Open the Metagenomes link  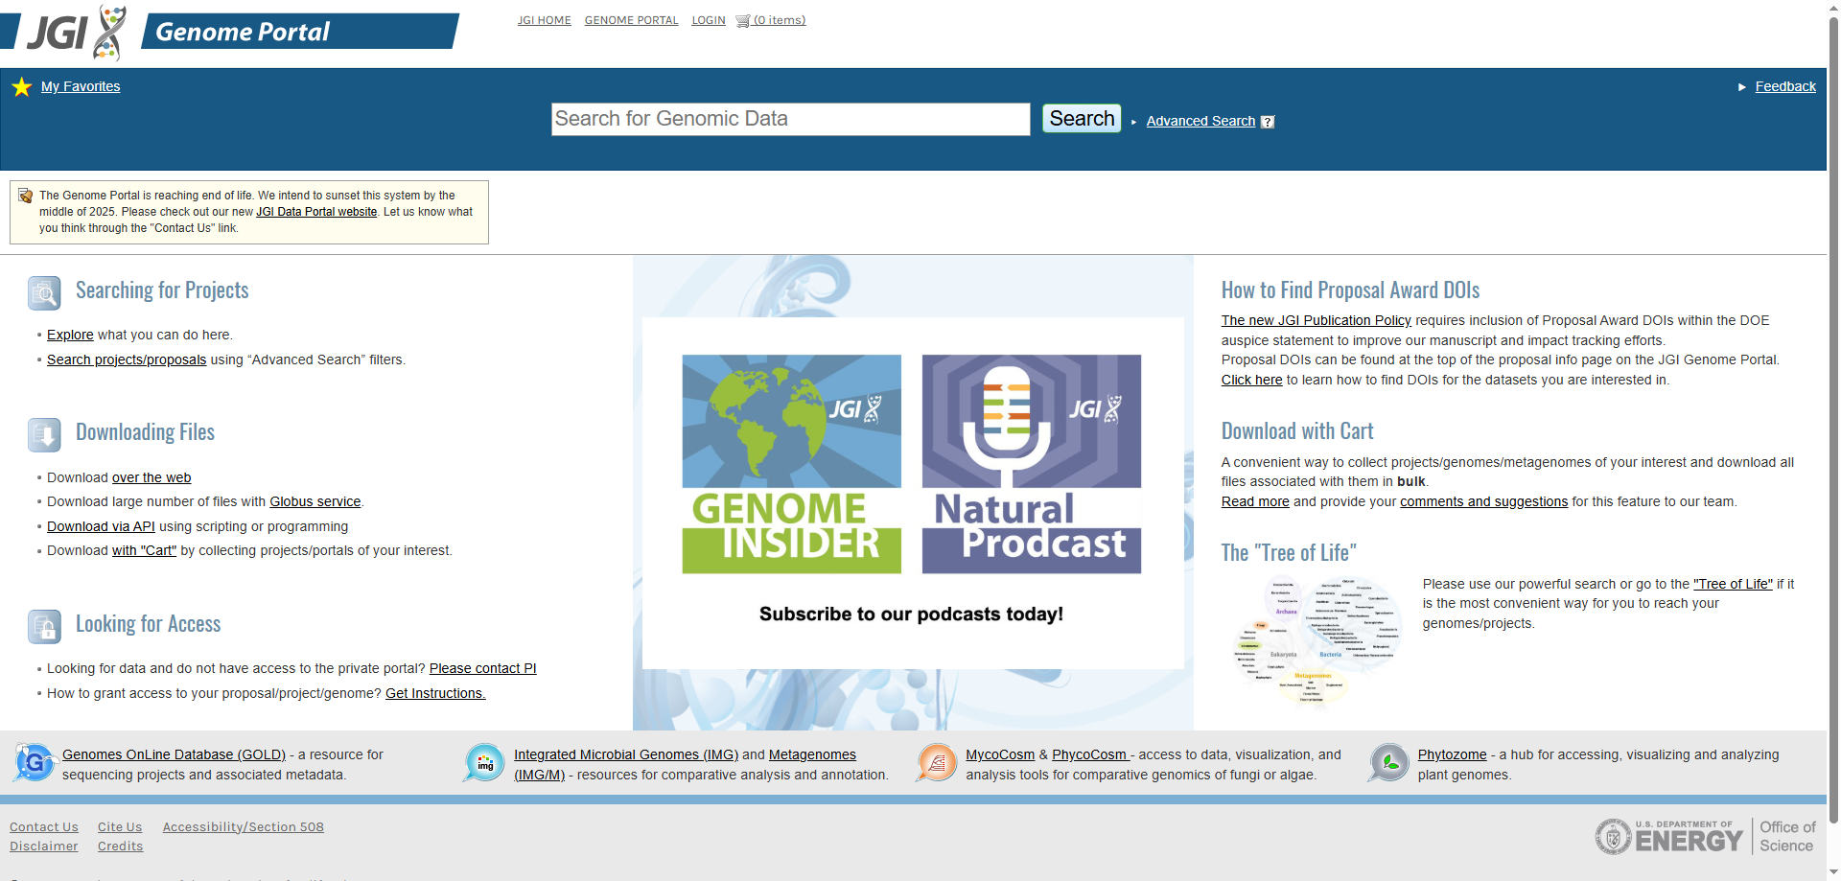tap(812, 754)
